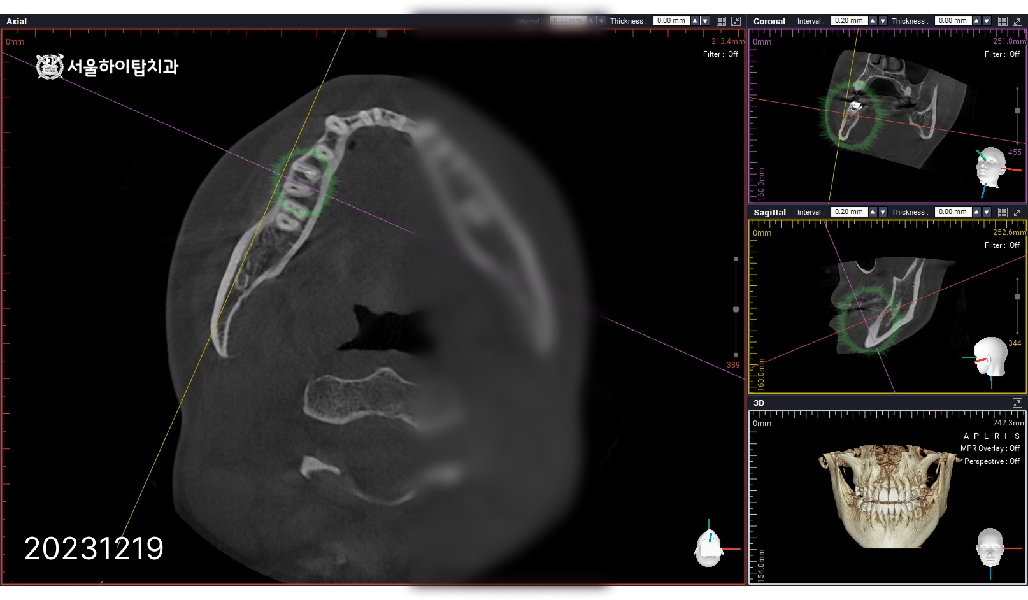Toggle the Axial view Filter Off setting
The height and width of the screenshot is (600, 1028).
(720, 54)
